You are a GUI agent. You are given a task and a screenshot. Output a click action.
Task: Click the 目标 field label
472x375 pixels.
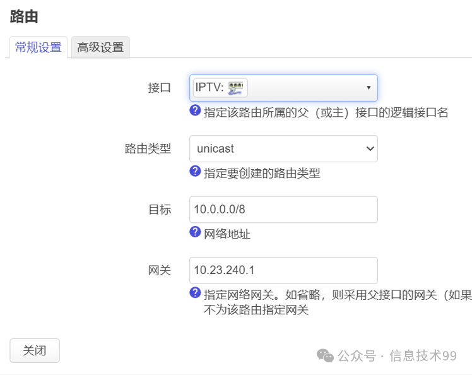(160, 210)
